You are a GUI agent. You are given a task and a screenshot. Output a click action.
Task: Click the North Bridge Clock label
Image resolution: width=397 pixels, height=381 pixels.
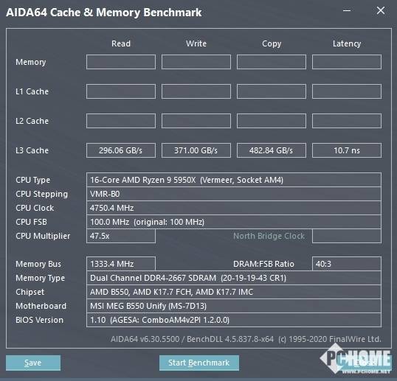click(x=269, y=236)
